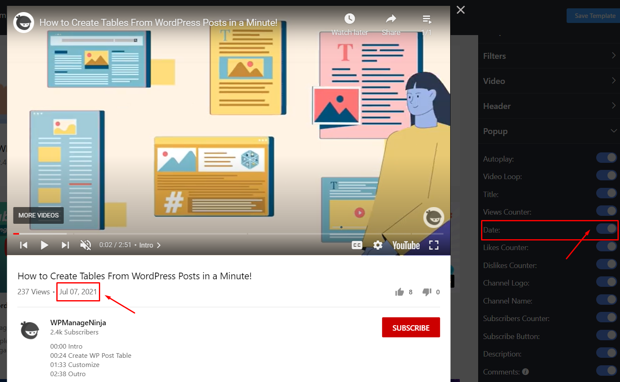Open the video title link in player
Viewport: 620px width, 382px height.
click(x=159, y=23)
